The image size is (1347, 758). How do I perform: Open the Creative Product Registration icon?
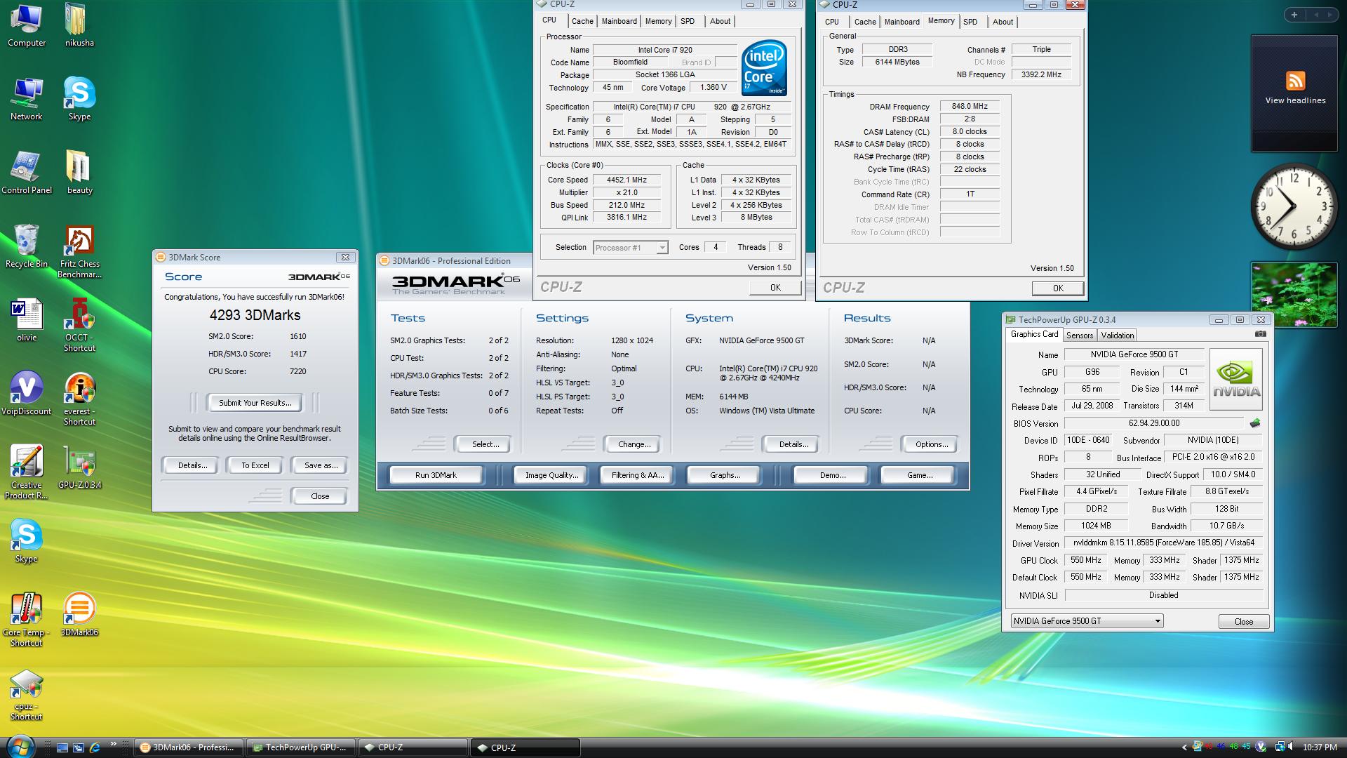(x=26, y=473)
